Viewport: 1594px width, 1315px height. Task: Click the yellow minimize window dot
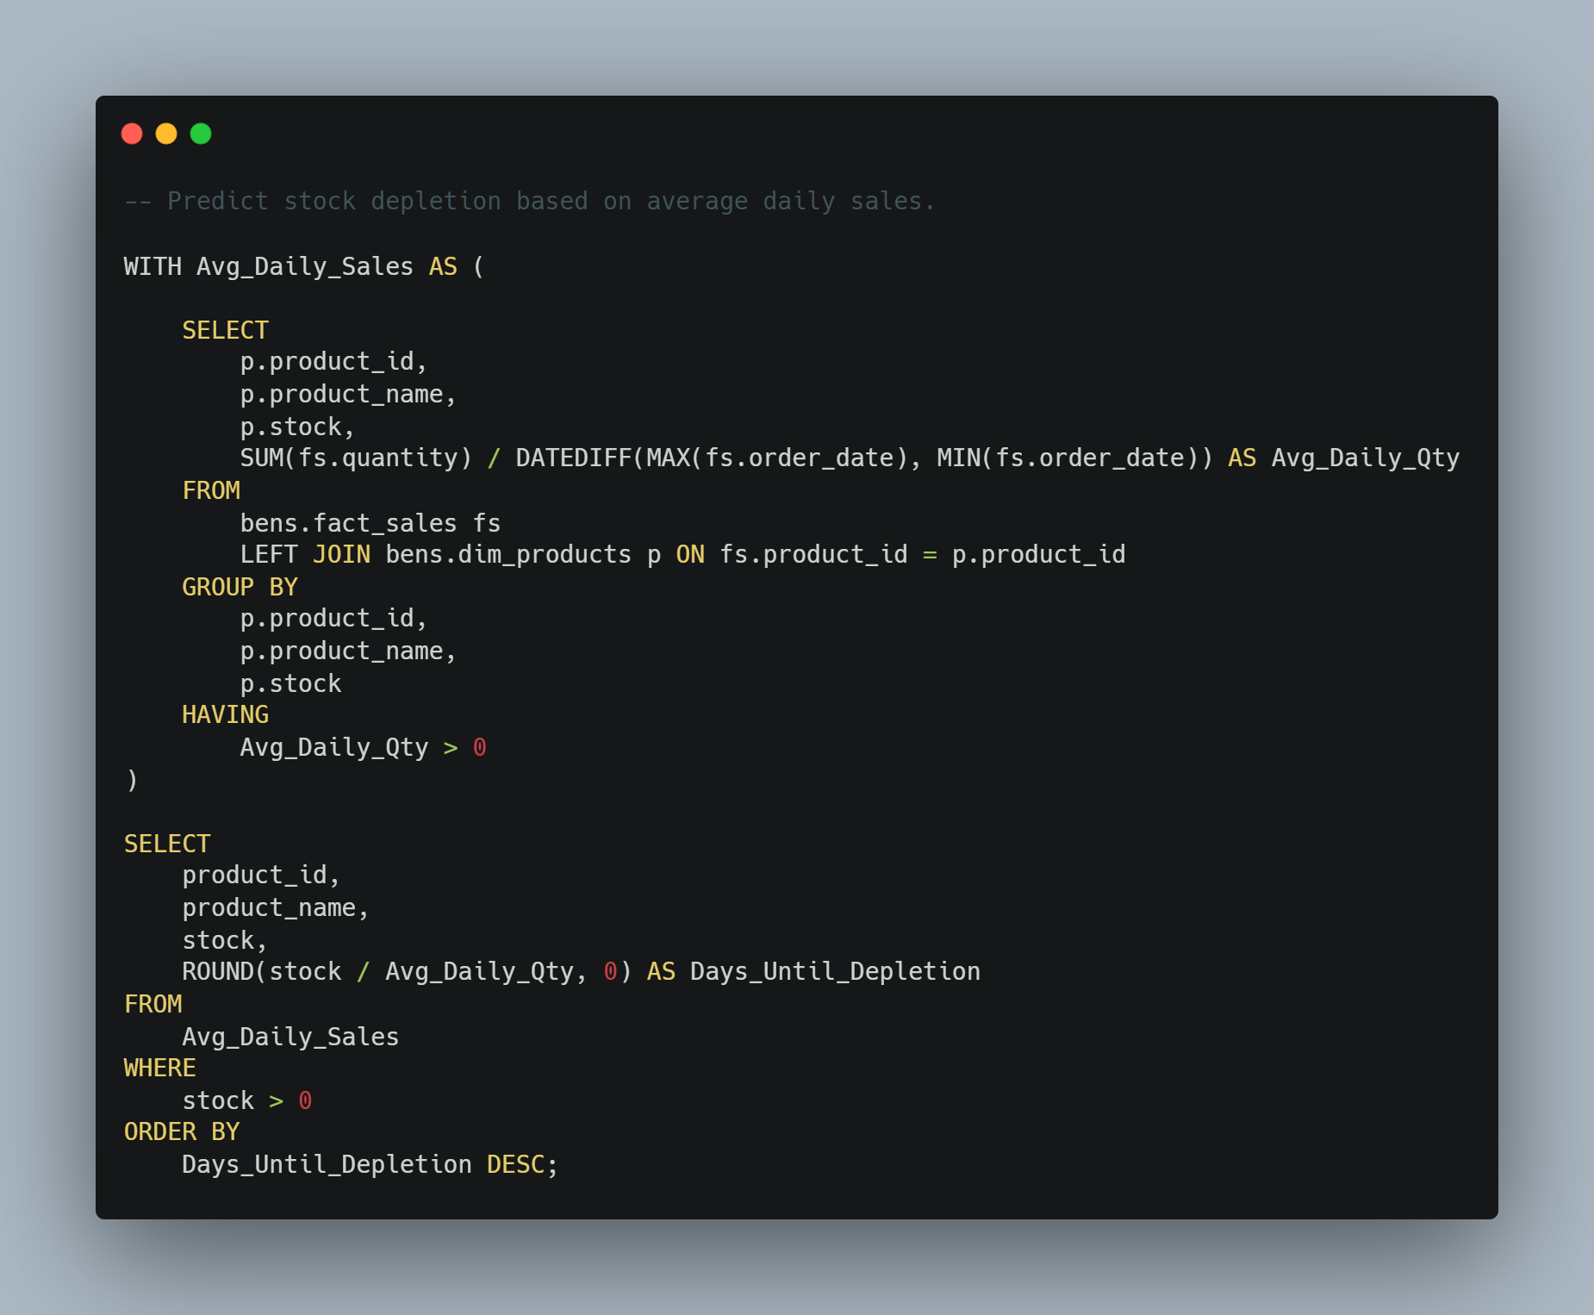166,134
